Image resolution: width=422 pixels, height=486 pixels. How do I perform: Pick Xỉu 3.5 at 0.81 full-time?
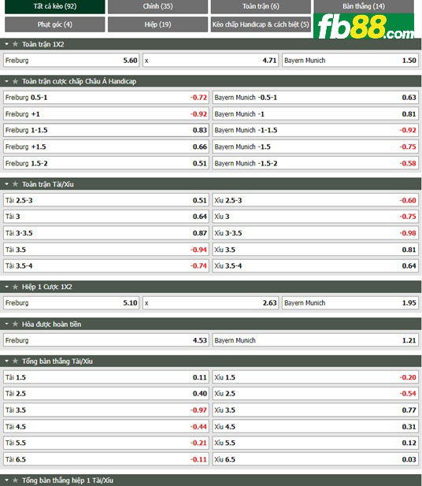pyautogui.click(x=316, y=250)
